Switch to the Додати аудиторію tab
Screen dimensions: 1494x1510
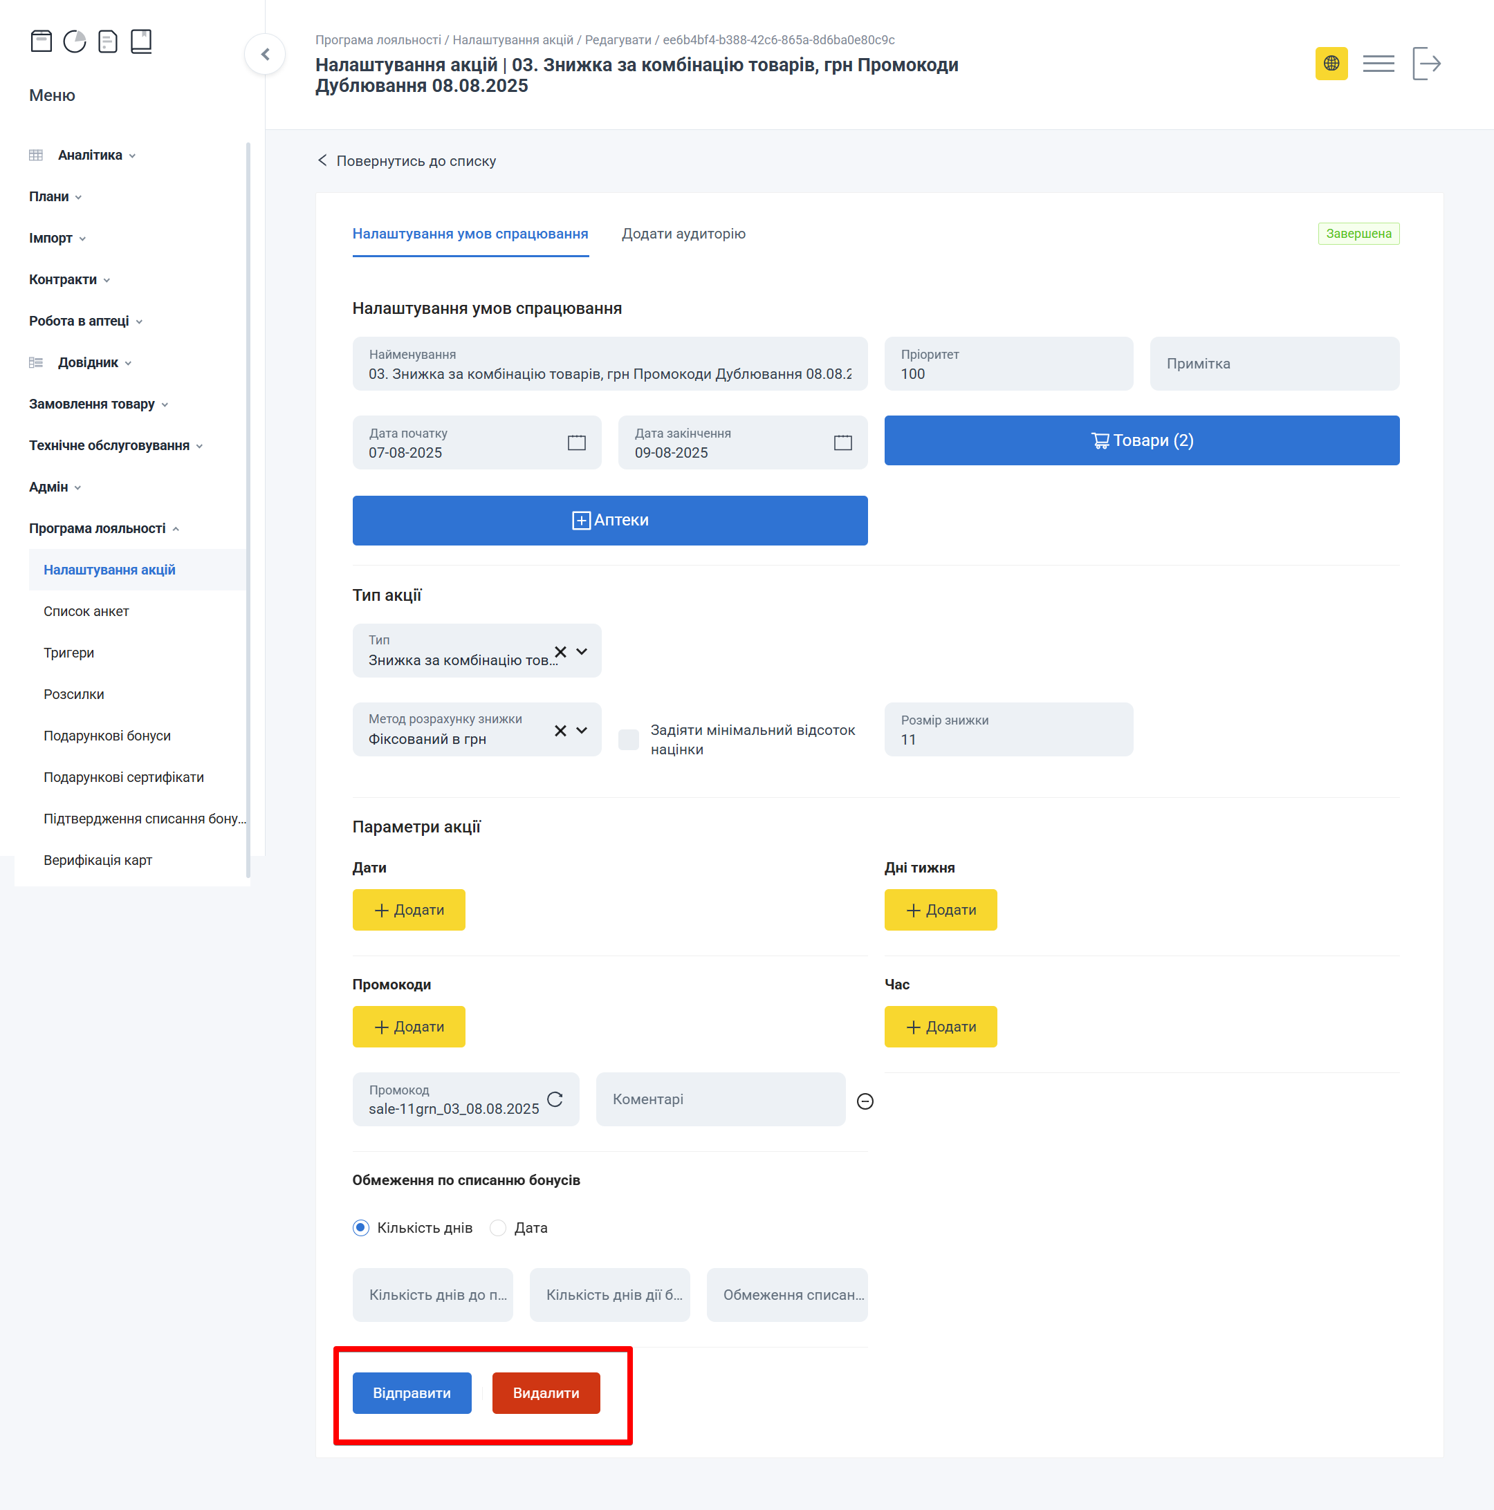[683, 234]
